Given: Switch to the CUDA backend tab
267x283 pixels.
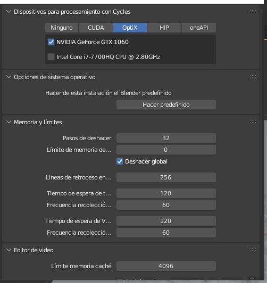Looking at the screenshot, I should click(x=96, y=28).
